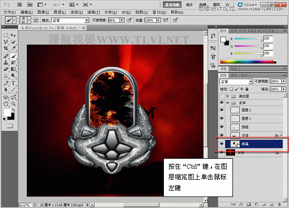The width and height of the screenshot is (289, 208).
Task: Open brush opacity slider arrow
Action: click(122, 20)
